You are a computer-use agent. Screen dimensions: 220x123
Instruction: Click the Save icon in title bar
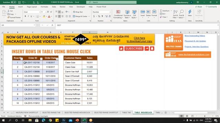(x=19, y=2)
